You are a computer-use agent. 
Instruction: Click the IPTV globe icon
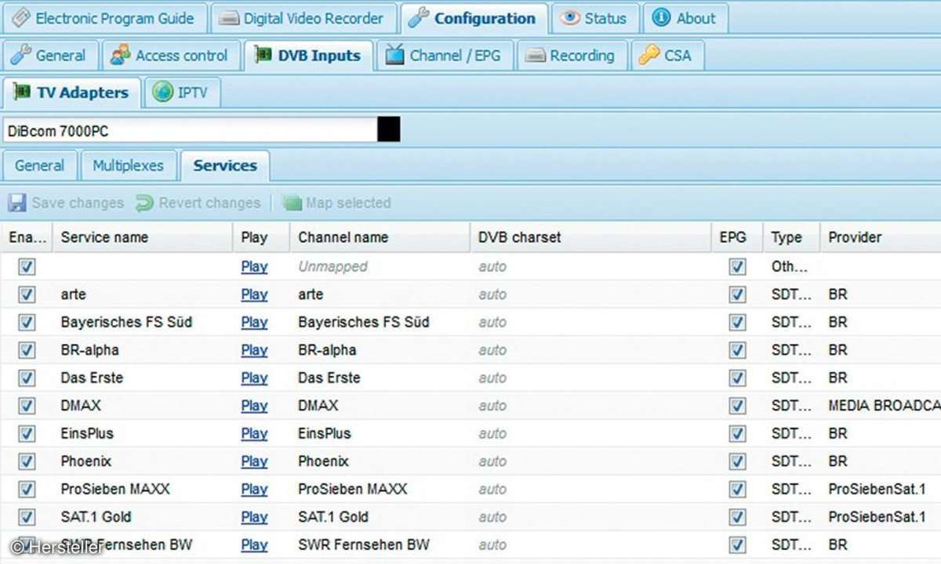162,92
